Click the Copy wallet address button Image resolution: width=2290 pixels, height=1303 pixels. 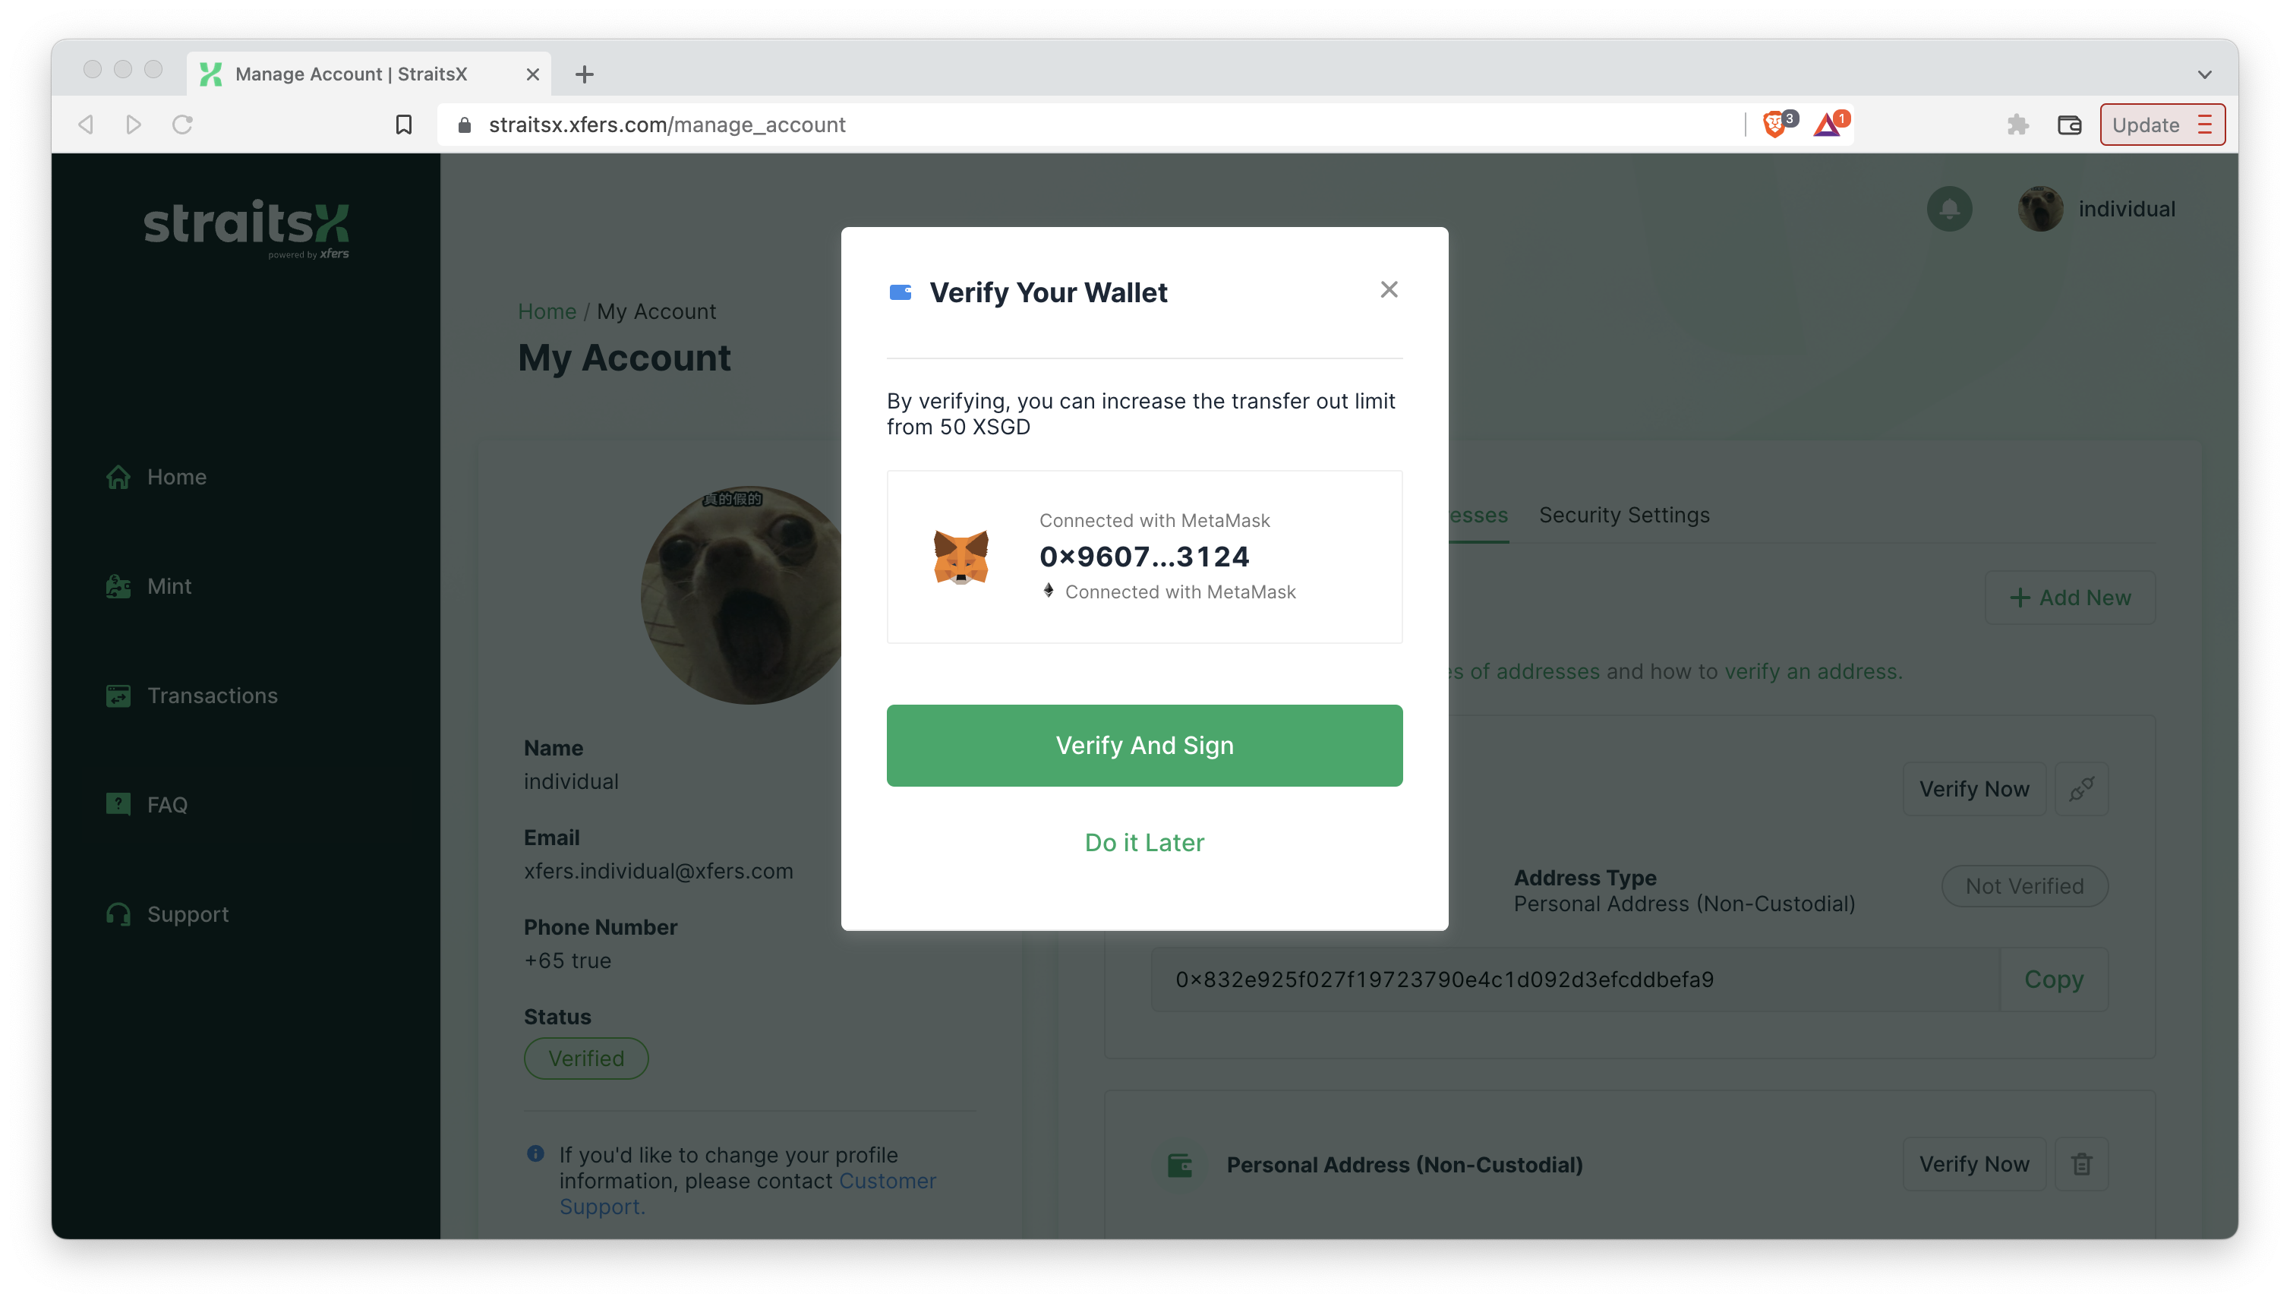2055,979
